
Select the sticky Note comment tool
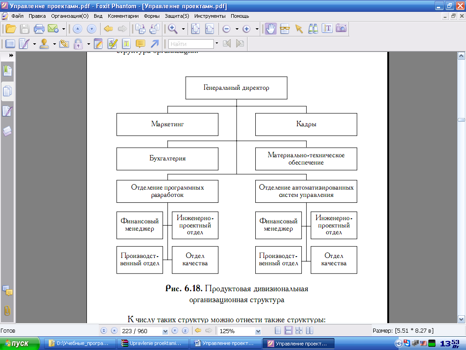click(x=140, y=44)
